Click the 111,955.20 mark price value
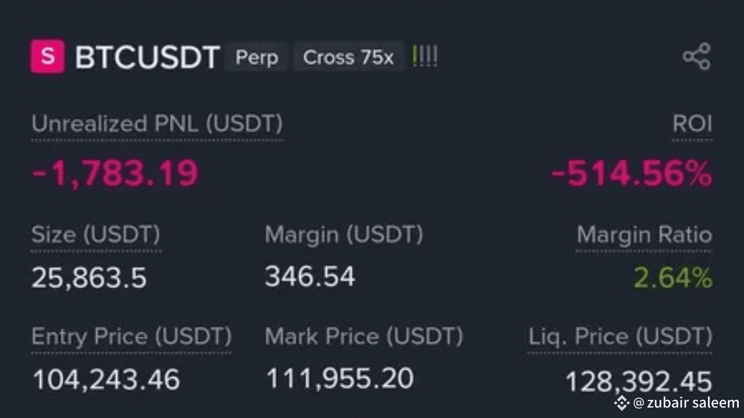 click(339, 379)
